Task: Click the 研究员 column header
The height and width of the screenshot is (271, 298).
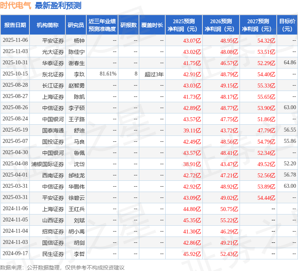Action: (x=75, y=25)
